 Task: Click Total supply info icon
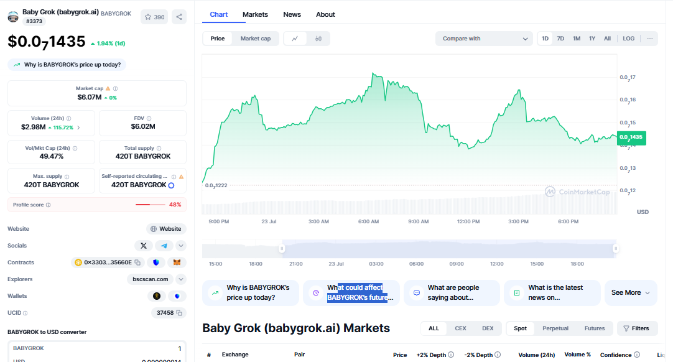coord(159,148)
